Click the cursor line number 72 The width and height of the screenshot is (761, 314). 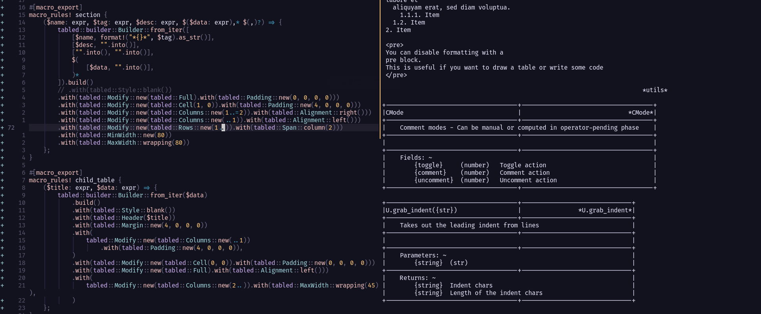pyautogui.click(x=11, y=128)
